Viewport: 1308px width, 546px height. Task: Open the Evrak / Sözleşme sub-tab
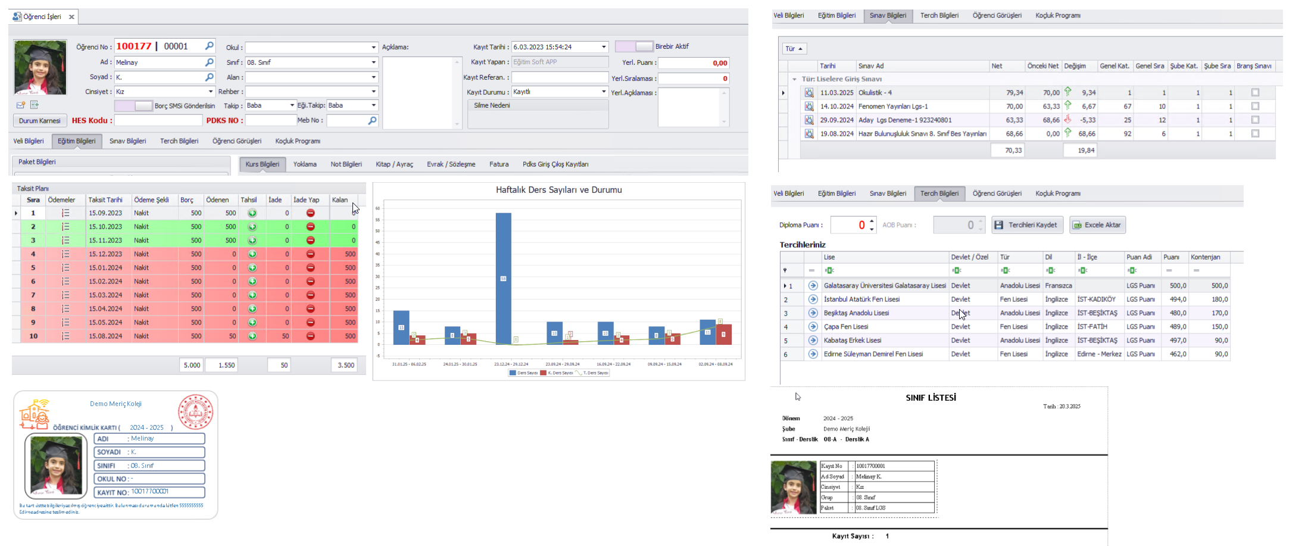[x=451, y=164]
